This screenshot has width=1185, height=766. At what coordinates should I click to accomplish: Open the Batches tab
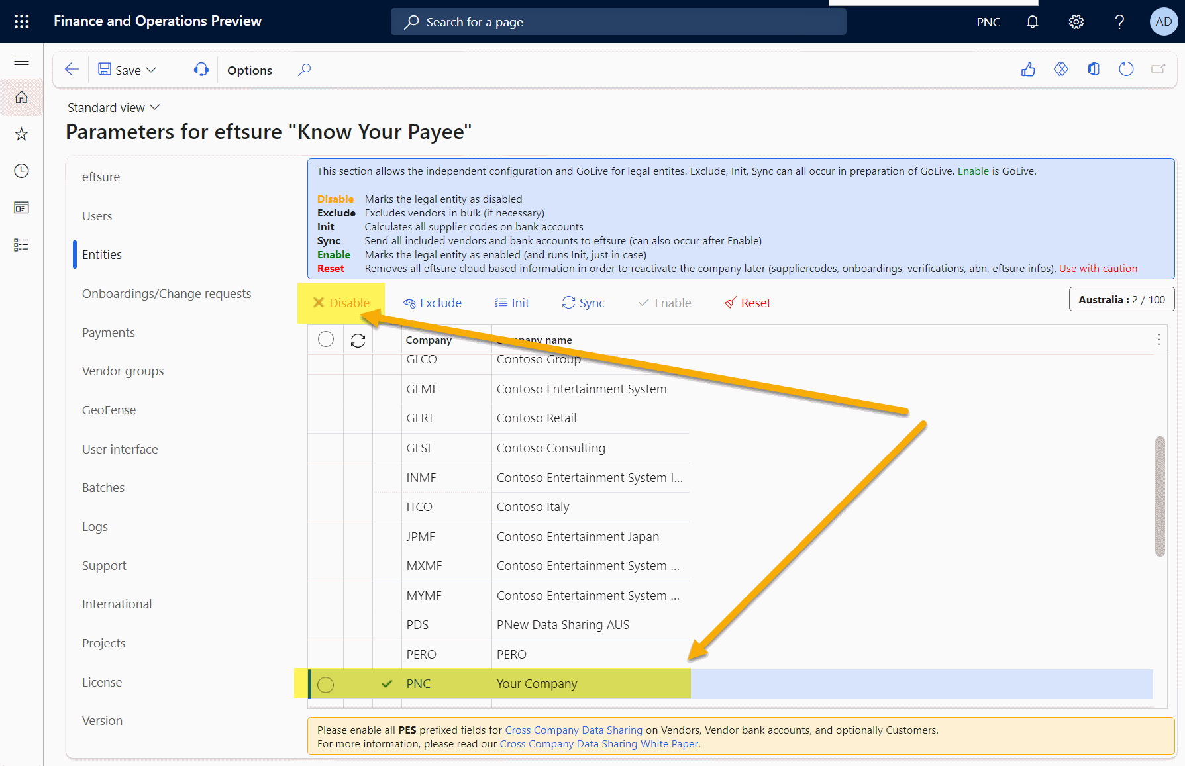[103, 487]
